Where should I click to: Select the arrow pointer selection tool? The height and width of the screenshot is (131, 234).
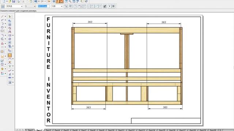pyautogui.click(x=10, y=16)
